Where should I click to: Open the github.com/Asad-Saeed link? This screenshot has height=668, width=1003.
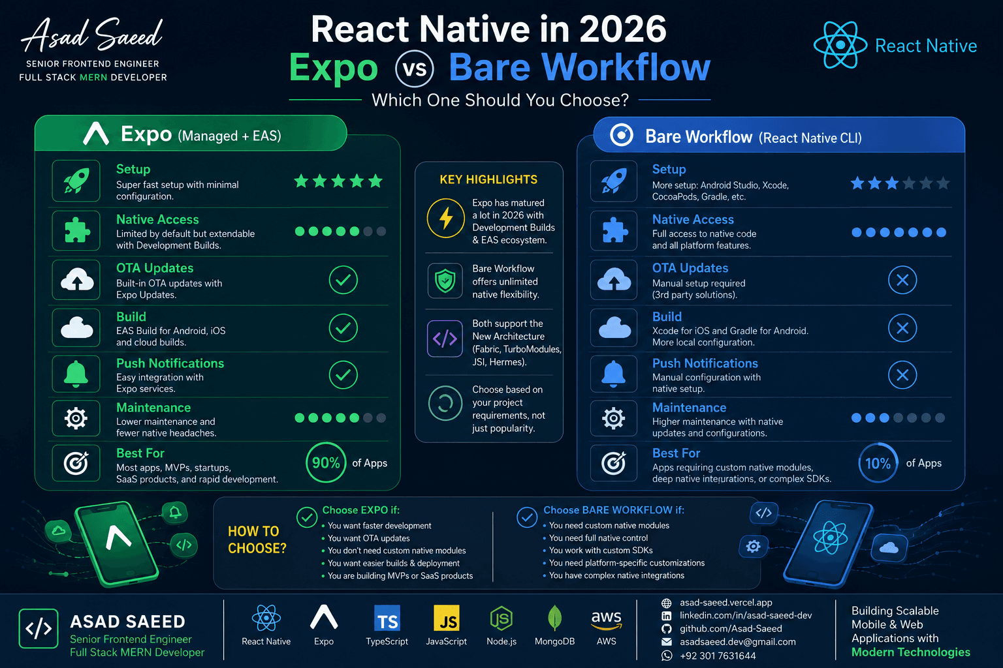pyautogui.click(x=731, y=629)
